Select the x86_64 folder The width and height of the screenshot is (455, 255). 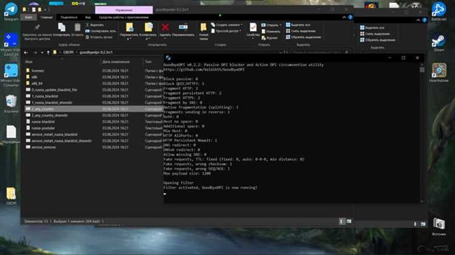point(37,84)
